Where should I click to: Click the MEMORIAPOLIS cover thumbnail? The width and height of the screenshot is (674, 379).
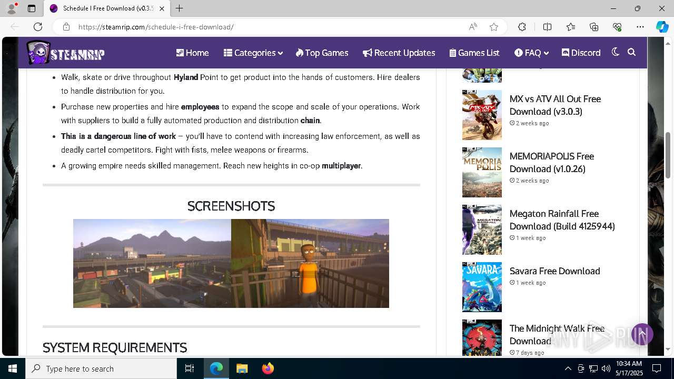[x=482, y=172]
